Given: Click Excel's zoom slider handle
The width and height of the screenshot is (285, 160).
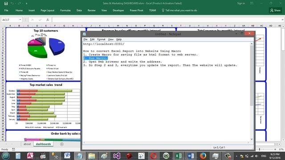Looking at the screenshot, I should 260,149.
